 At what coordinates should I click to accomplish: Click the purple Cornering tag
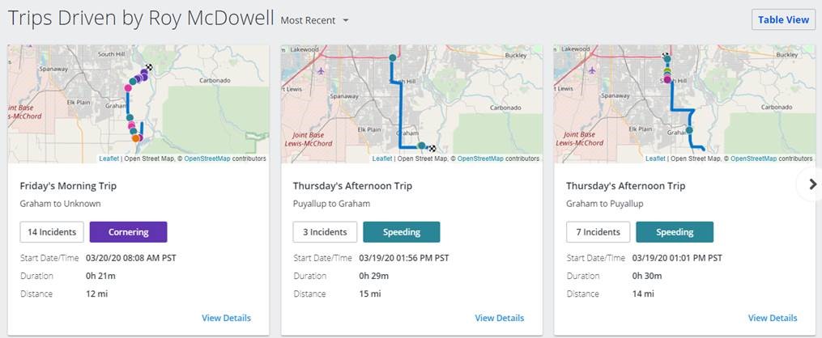click(129, 232)
